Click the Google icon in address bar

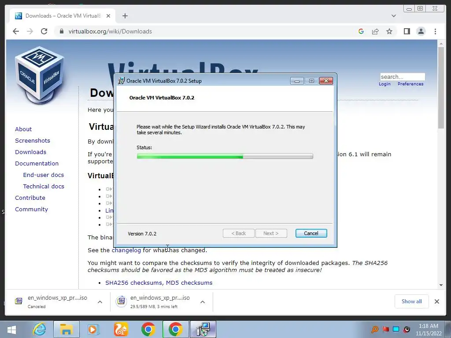[361, 31]
